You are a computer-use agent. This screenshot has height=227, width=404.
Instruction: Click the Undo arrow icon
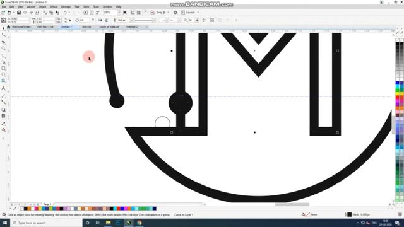pos(65,13)
